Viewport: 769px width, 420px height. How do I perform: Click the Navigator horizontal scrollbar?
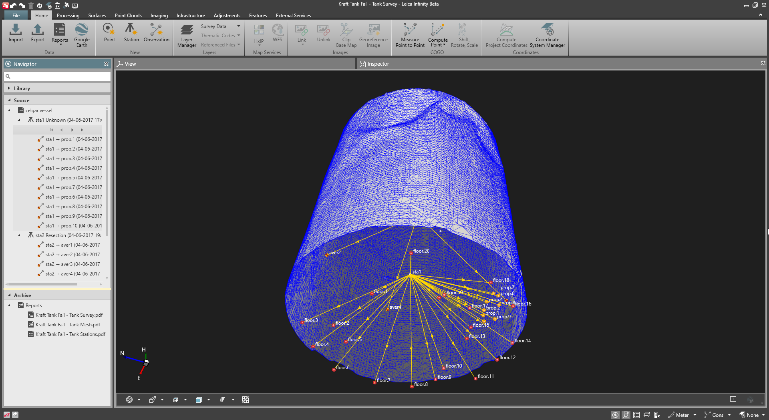coord(42,284)
